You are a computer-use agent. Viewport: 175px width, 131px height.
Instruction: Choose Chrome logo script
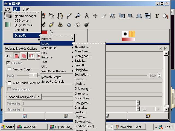pyautogui.click(x=89, y=94)
